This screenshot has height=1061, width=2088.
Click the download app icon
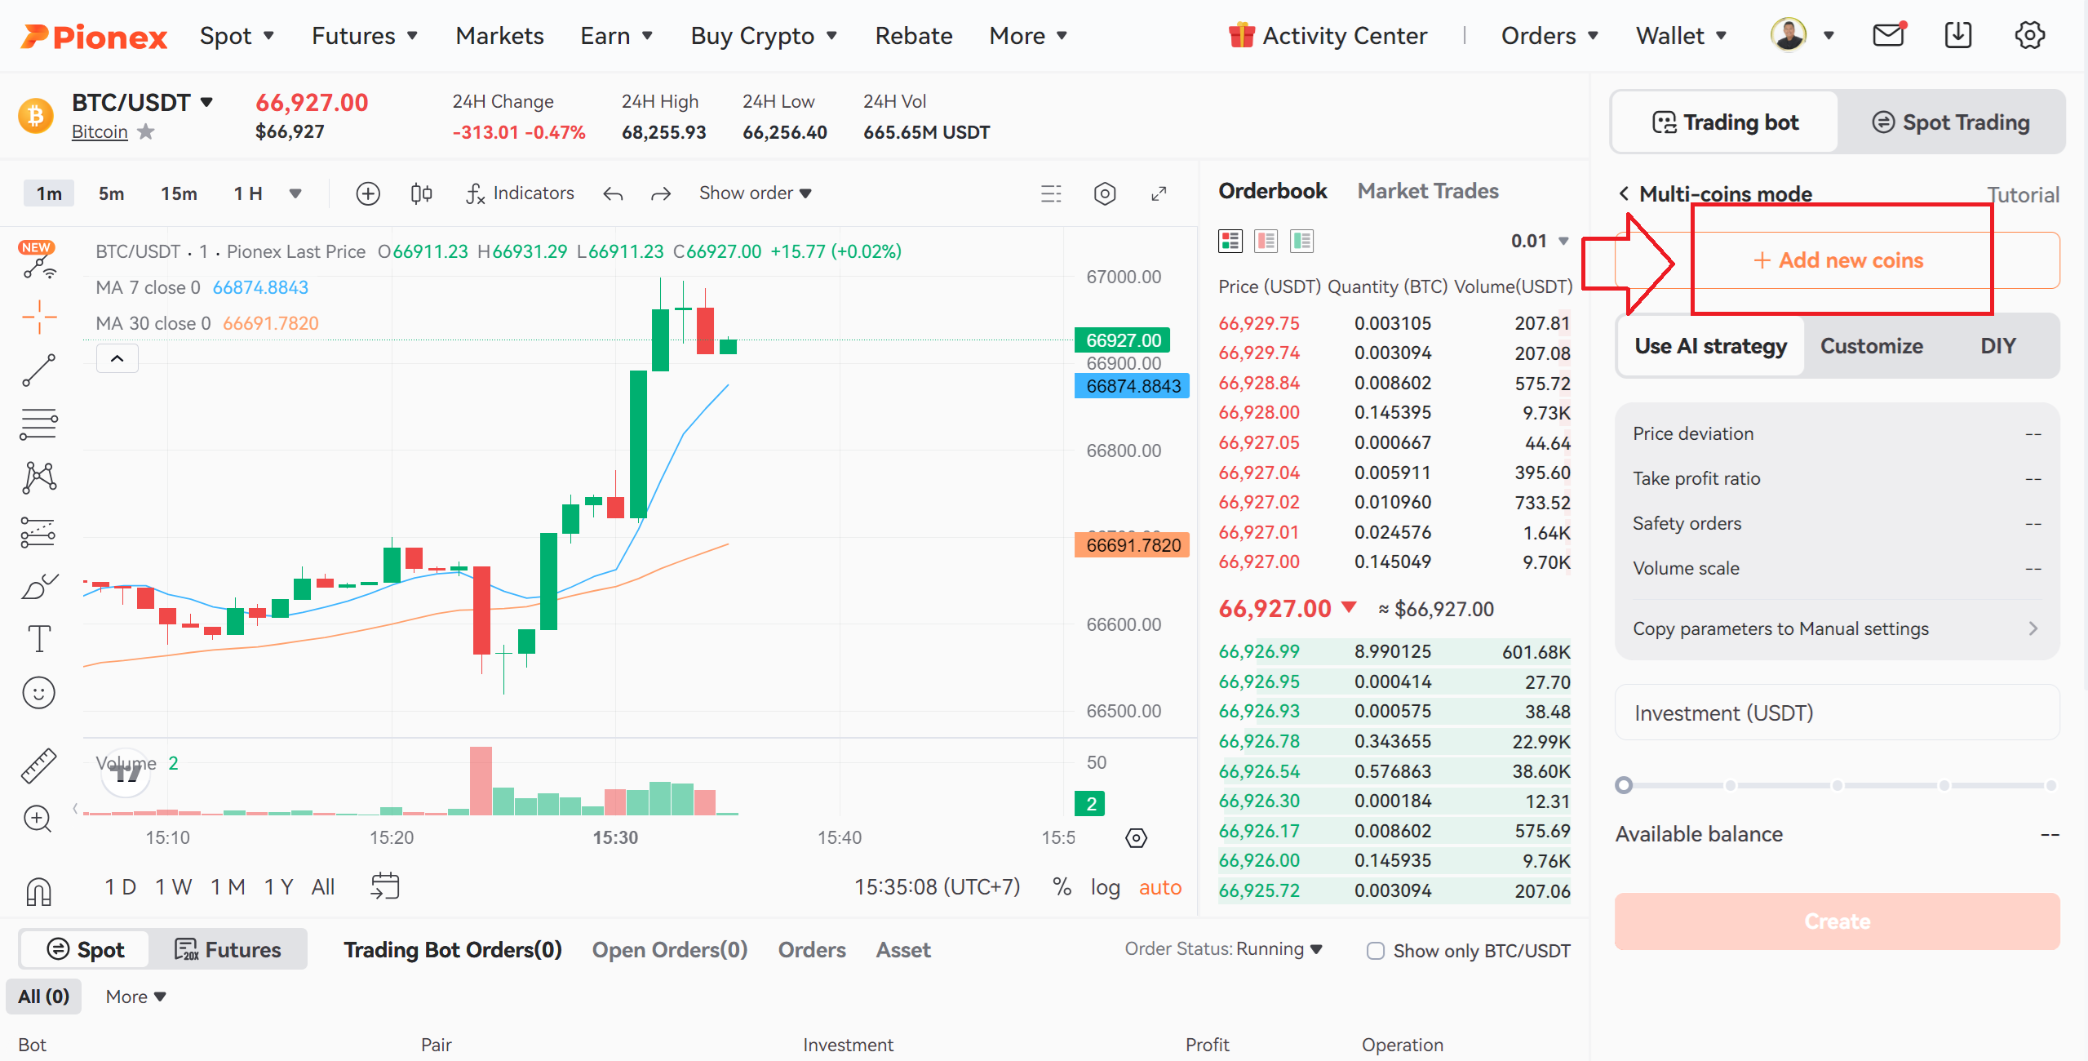coord(1958,35)
